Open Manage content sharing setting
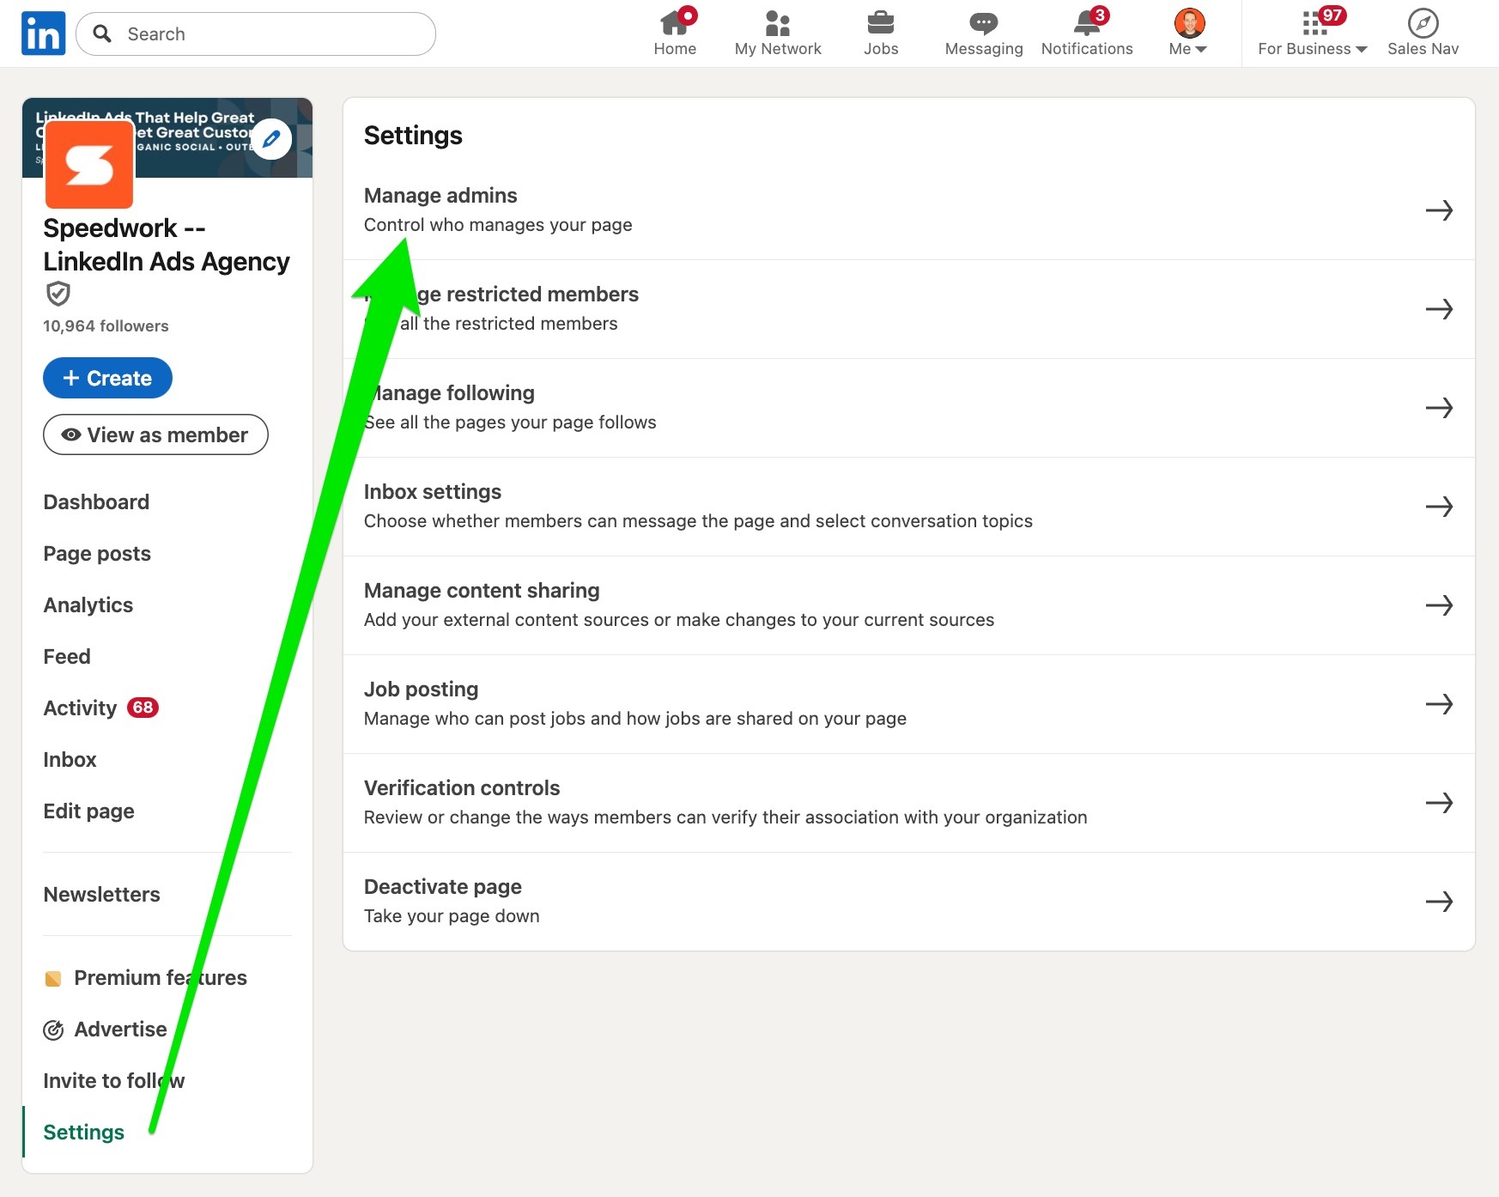 (908, 605)
